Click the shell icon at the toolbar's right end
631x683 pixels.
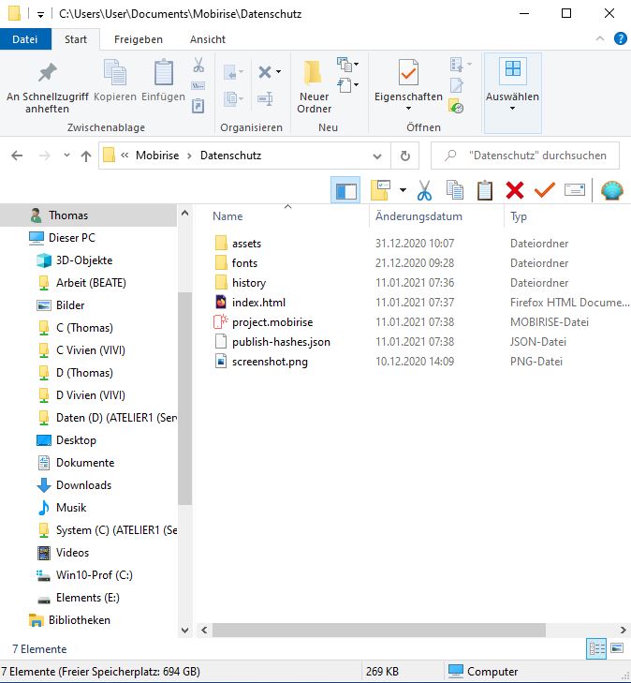611,191
